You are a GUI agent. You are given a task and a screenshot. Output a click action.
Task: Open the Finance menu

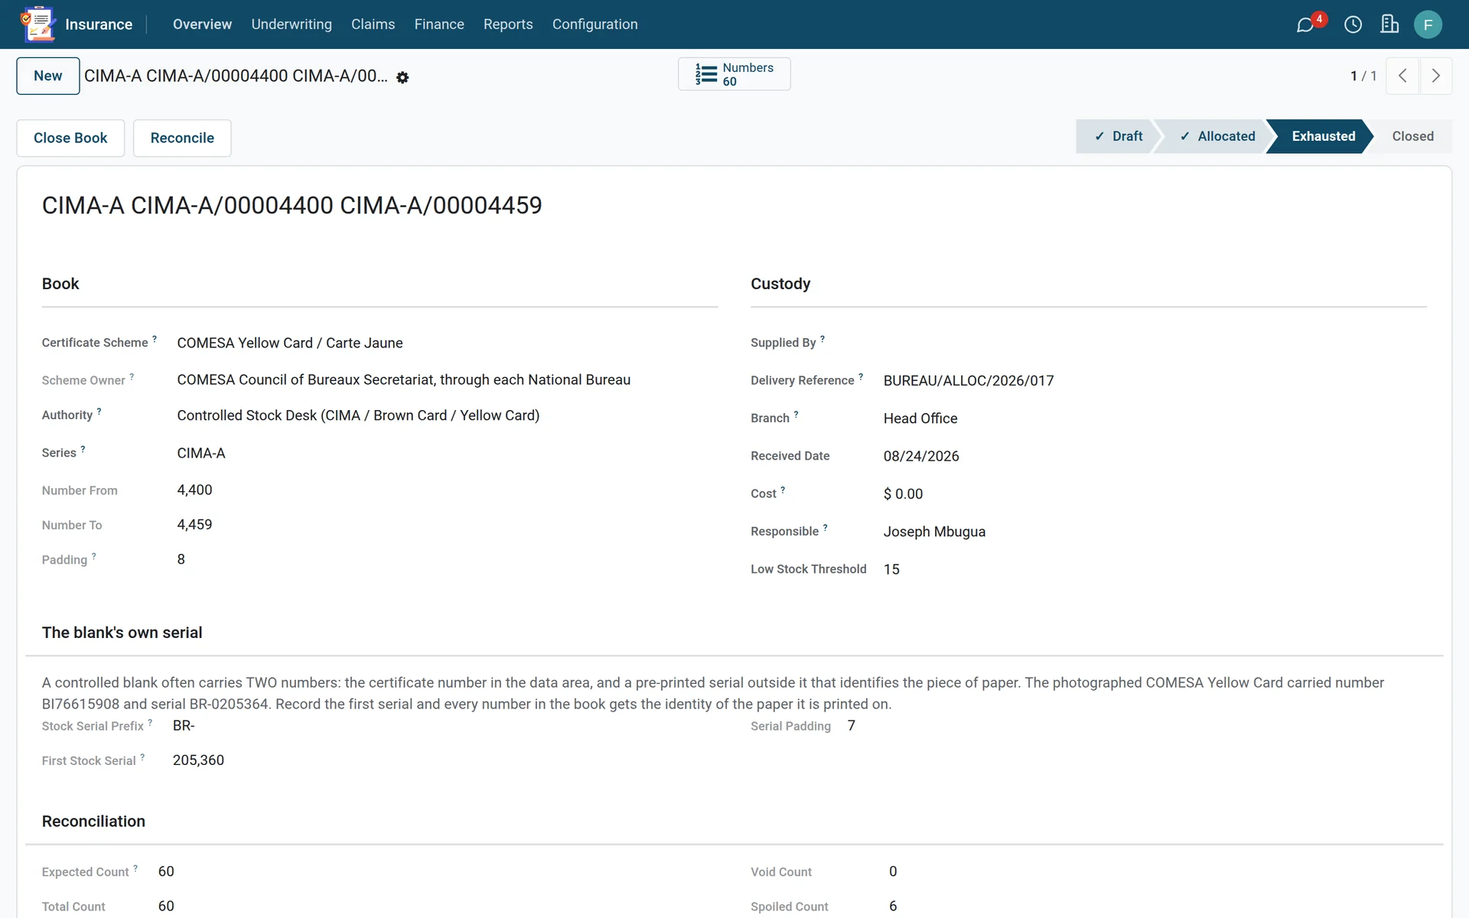[439, 24]
